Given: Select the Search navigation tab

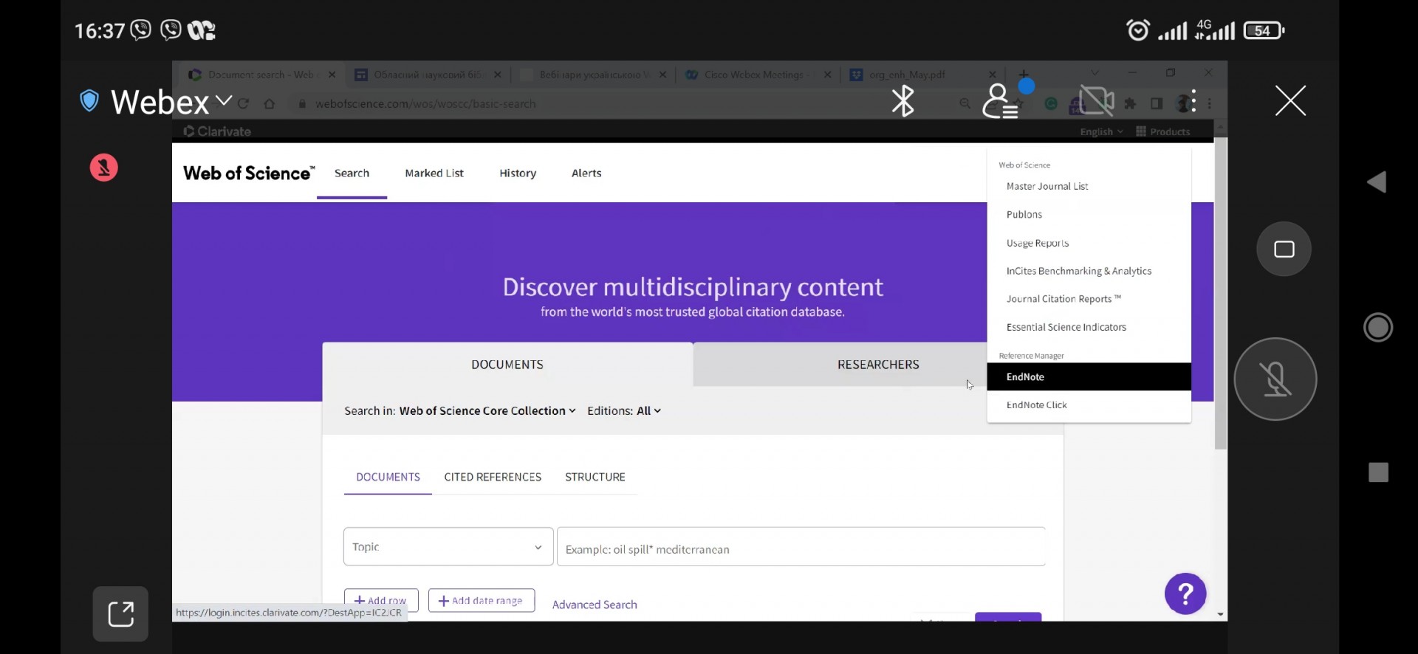Looking at the screenshot, I should (352, 173).
